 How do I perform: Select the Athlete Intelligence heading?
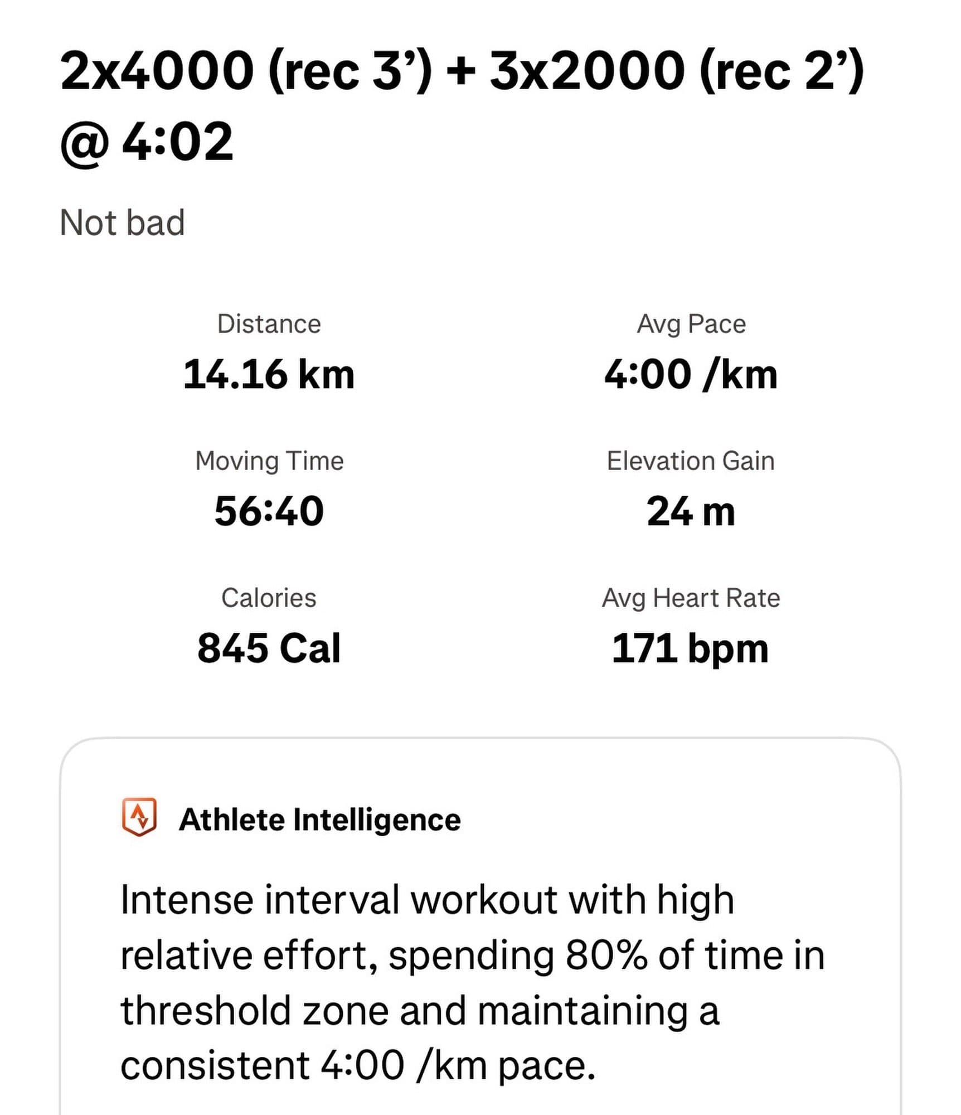click(x=319, y=820)
